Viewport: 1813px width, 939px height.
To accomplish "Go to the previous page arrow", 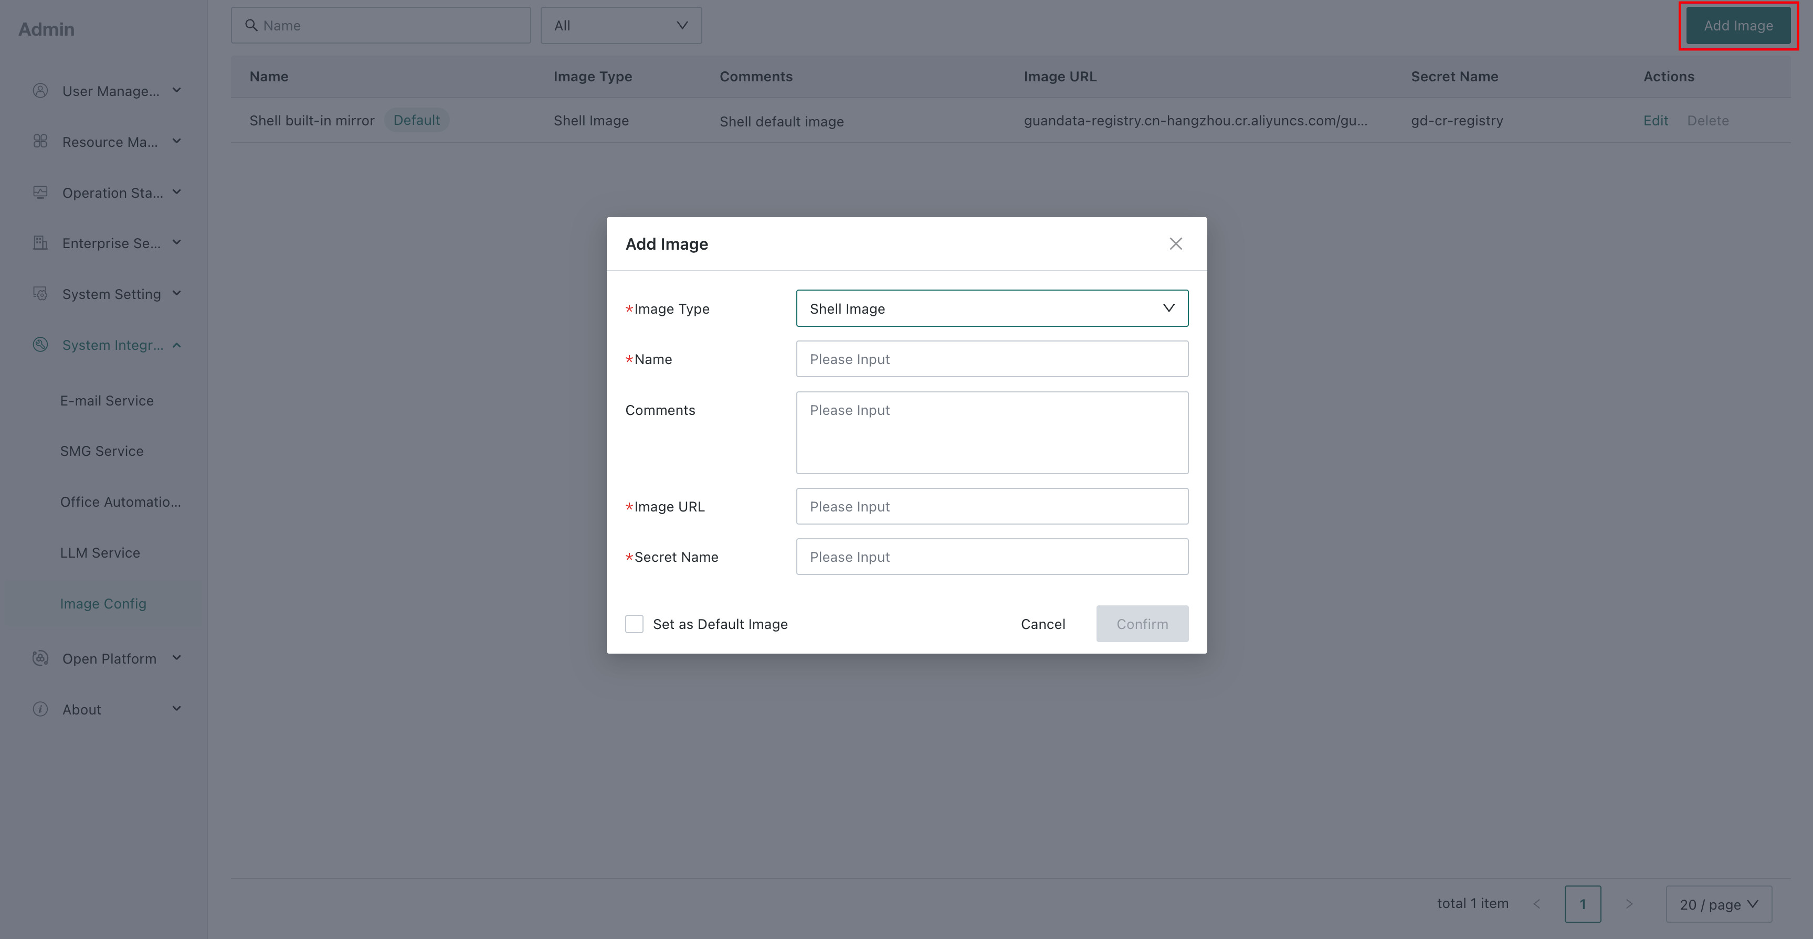I will tap(1537, 904).
